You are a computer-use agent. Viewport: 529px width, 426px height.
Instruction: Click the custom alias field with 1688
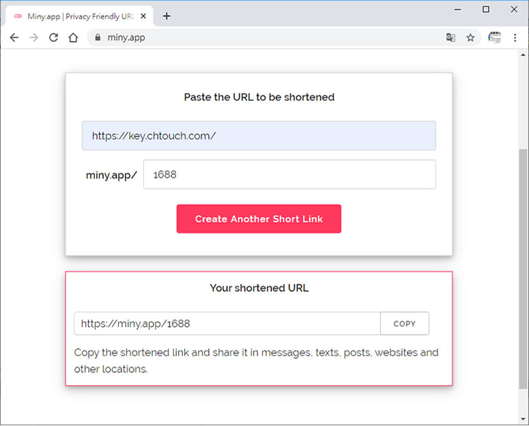(289, 174)
